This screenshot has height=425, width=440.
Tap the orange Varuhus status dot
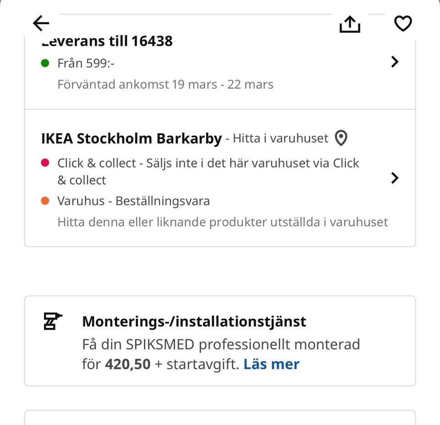click(x=45, y=201)
